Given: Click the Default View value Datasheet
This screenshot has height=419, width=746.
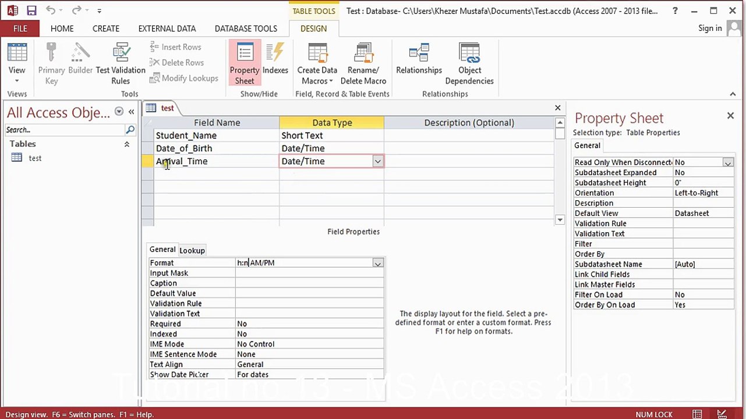Looking at the screenshot, I should point(703,214).
